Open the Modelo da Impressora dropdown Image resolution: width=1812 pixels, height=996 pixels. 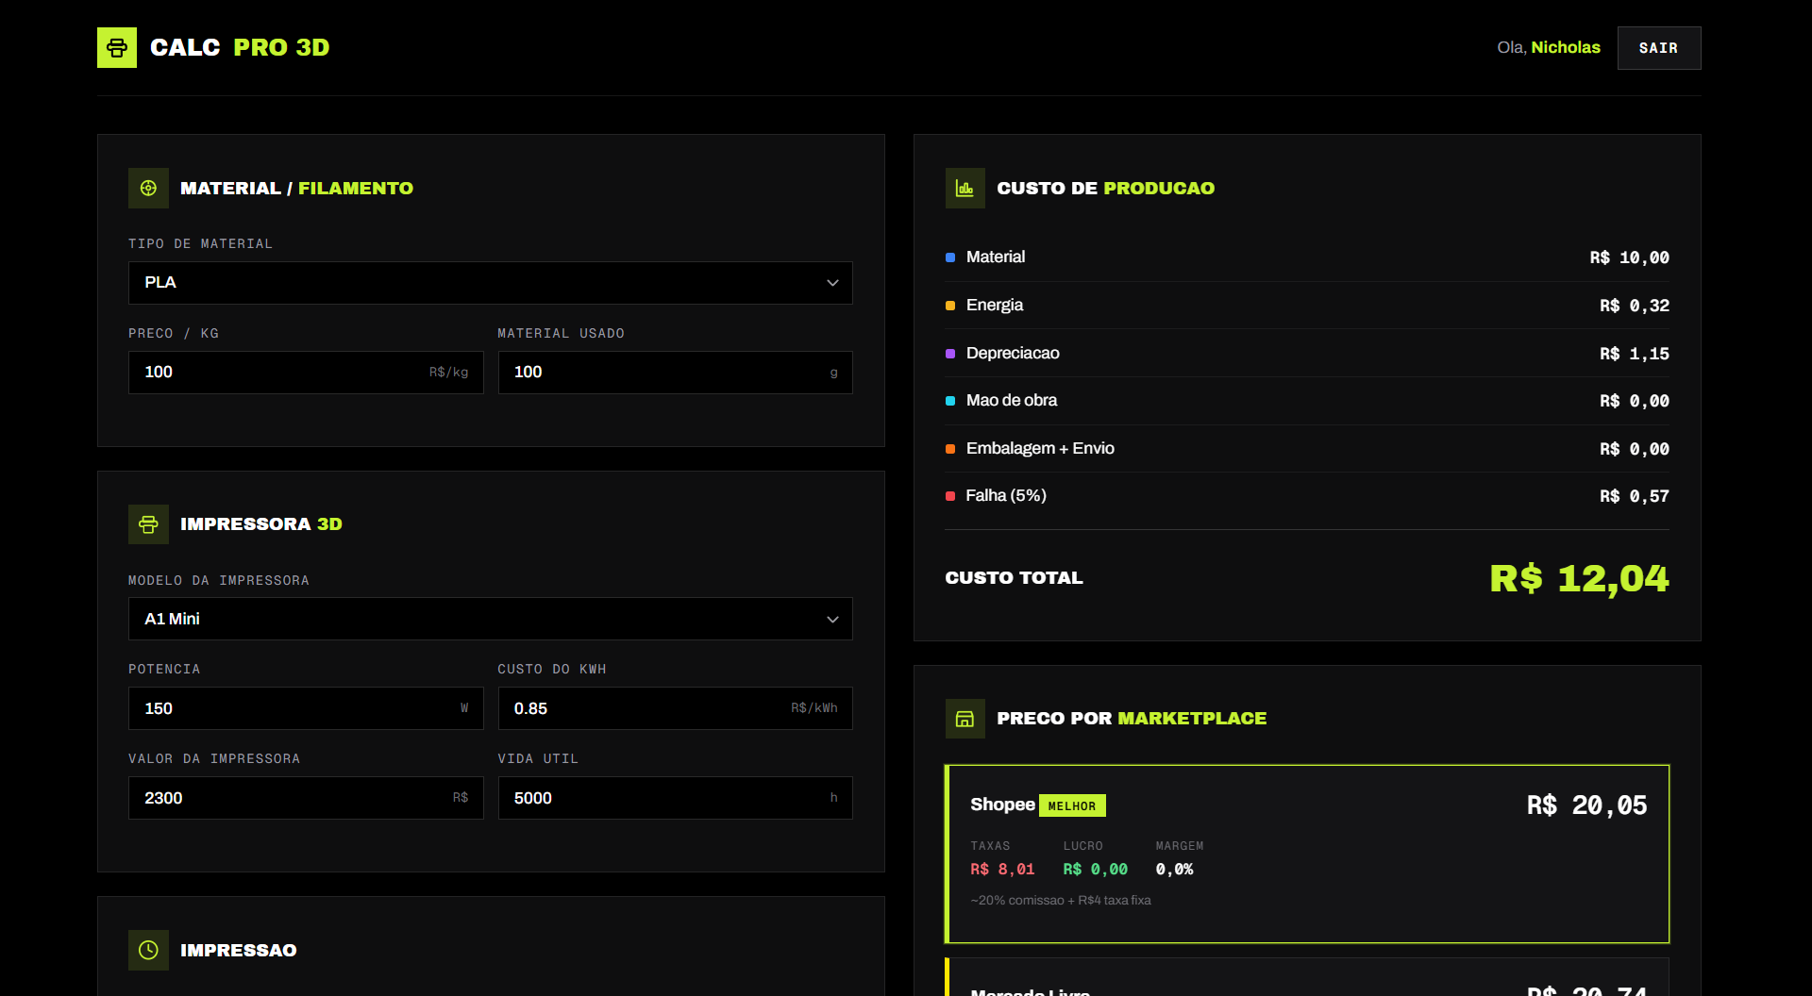[491, 619]
